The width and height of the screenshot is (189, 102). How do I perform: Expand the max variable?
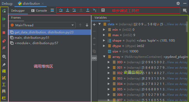pos(104,35)
